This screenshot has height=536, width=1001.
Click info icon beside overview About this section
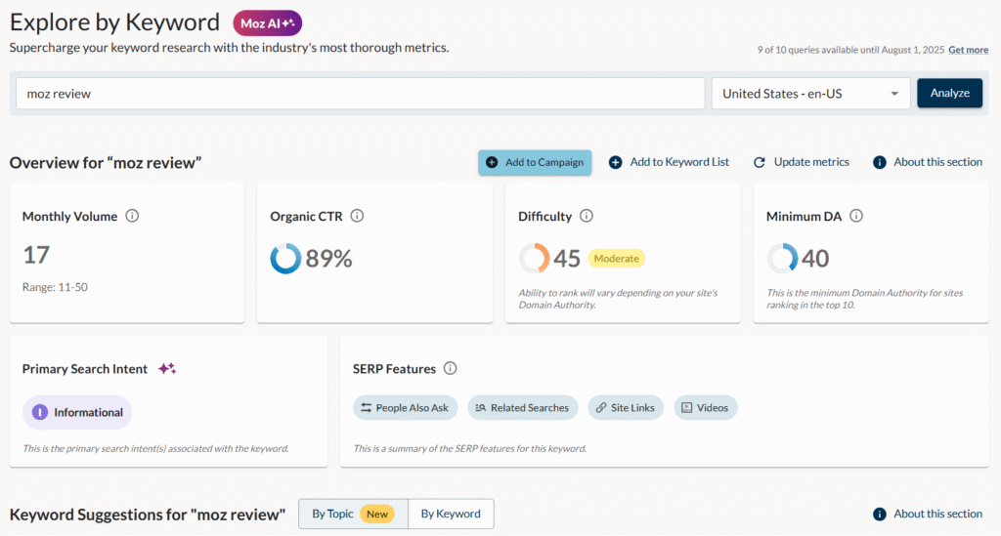point(880,162)
